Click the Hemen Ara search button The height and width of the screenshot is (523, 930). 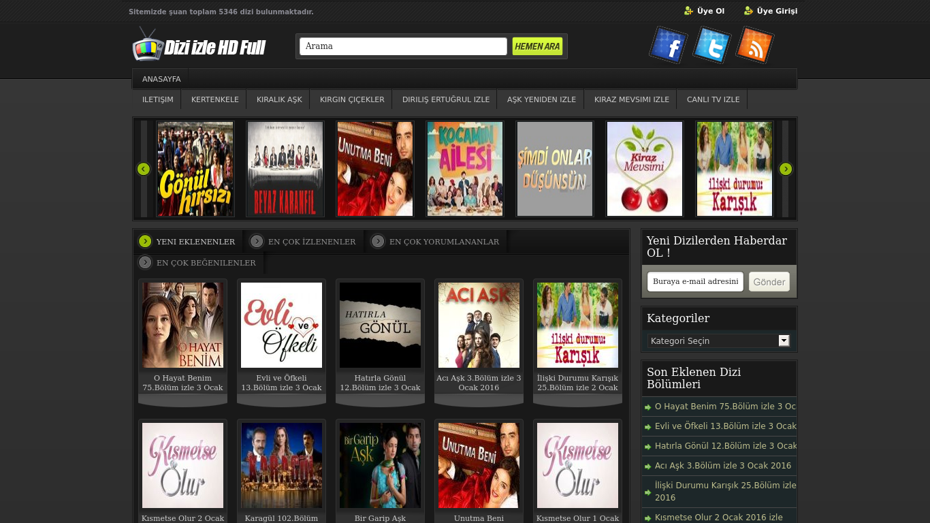[537, 46]
